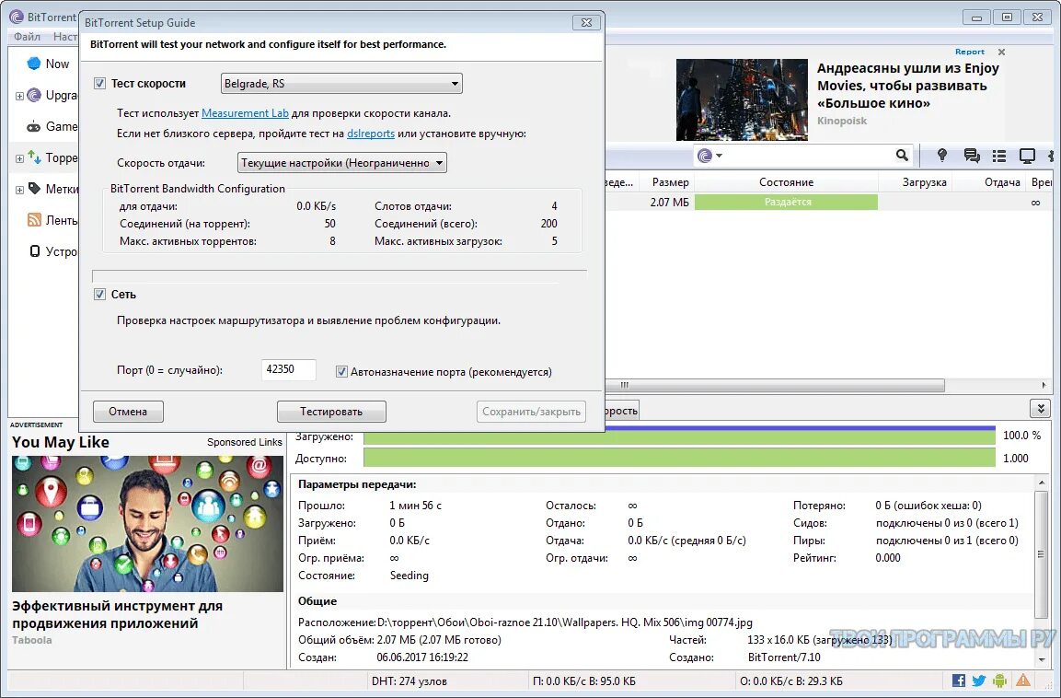Open the Kinopoisk ad thumbnail image

coord(742,99)
